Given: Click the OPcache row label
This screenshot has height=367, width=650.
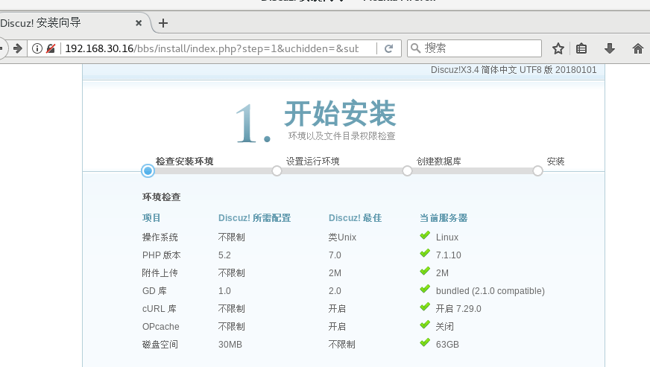Looking at the screenshot, I should [x=161, y=326].
